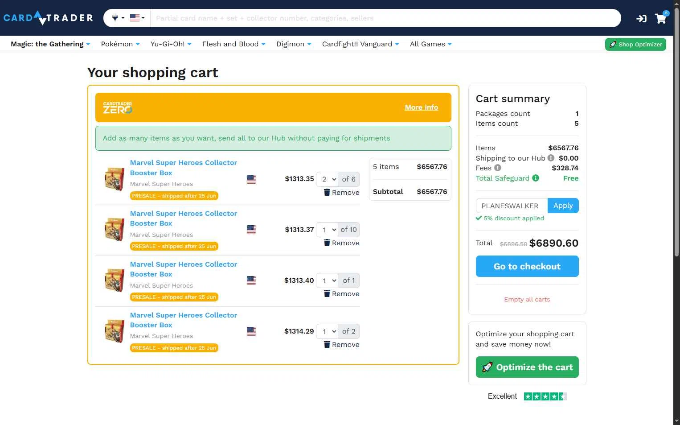Click PRESALE badge on the $1314.29 item
Viewport: 680px width, 425px height.
pos(174,348)
